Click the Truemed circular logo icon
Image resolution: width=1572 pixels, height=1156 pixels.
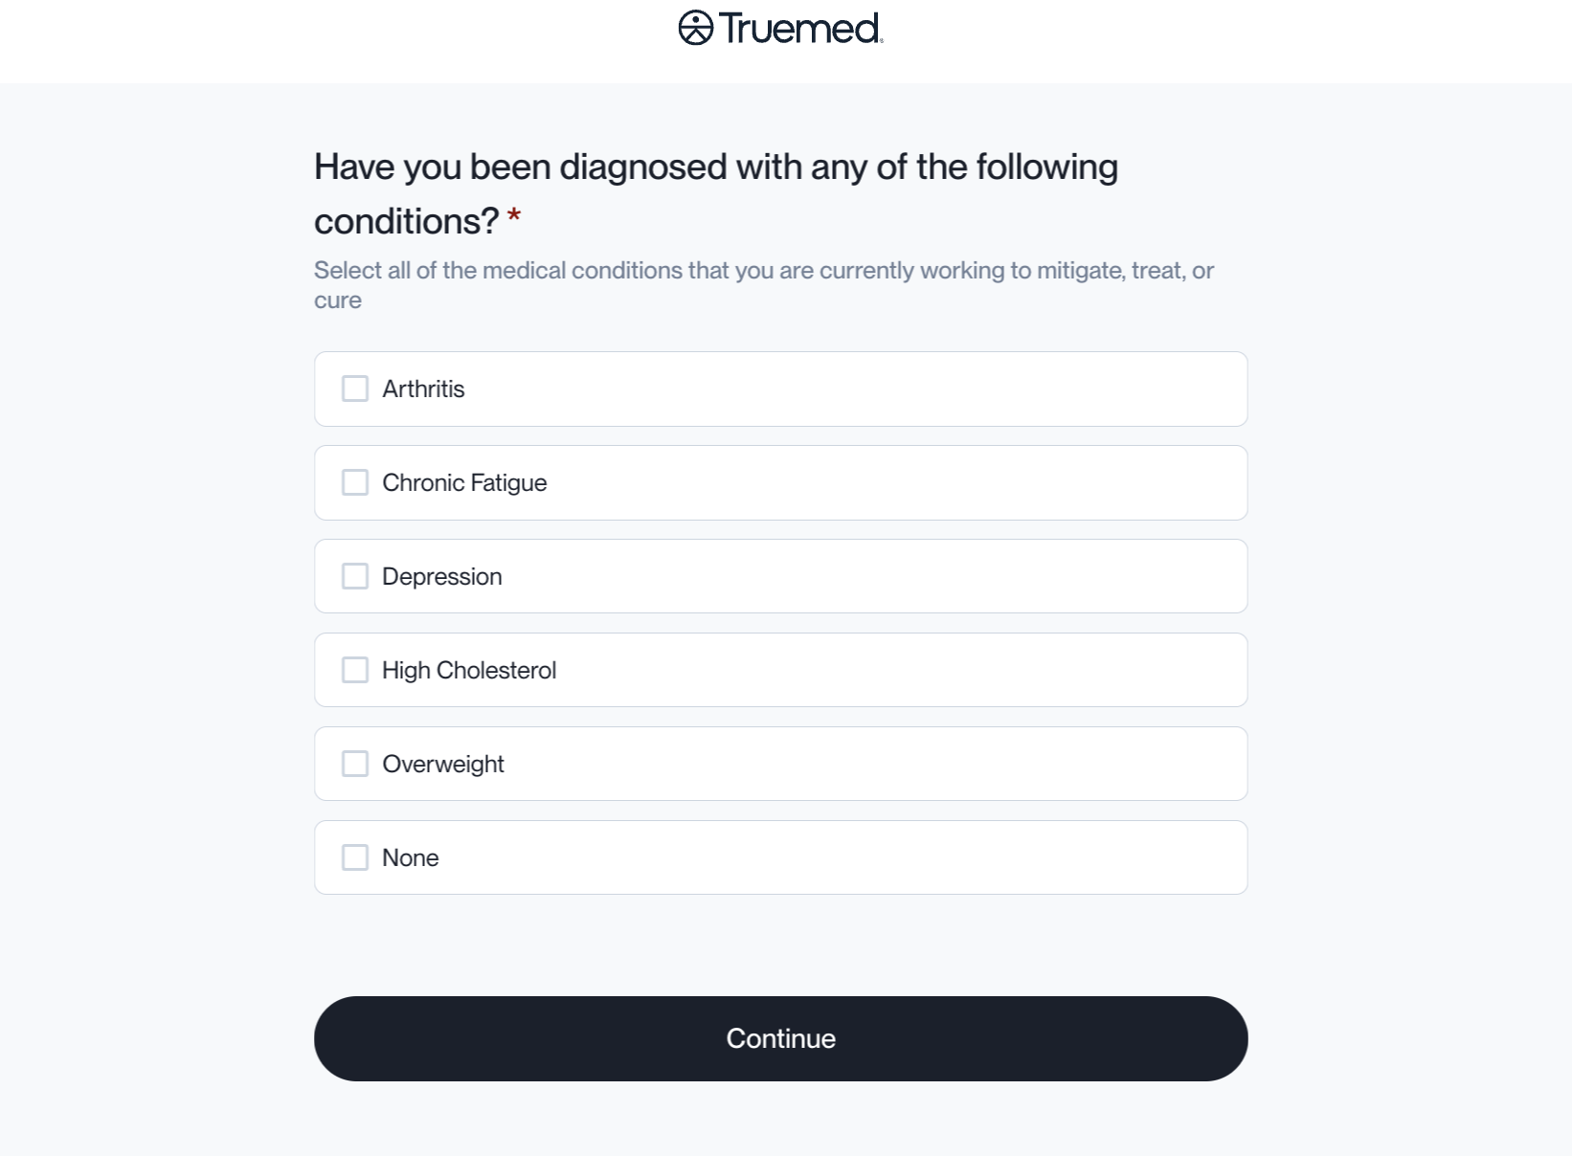pos(696,28)
